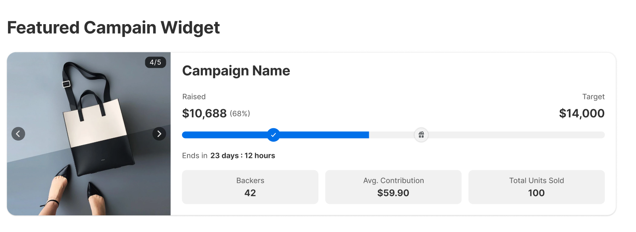636x232 pixels.
Task: Click the 'Ends in 23 days : 12 hours' countdown
Action: click(x=228, y=156)
